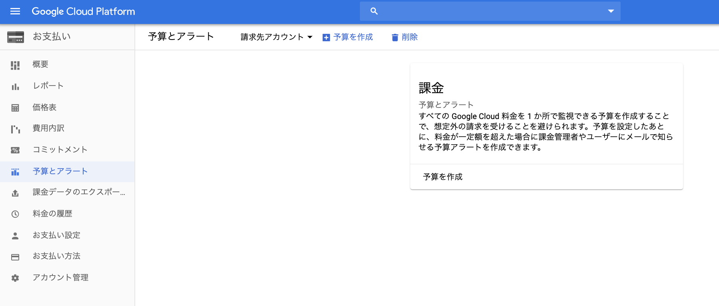Image resolution: width=719 pixels, height=306 pixels.
Task: Click the 課金 card heading
Action: click(431, 88)
